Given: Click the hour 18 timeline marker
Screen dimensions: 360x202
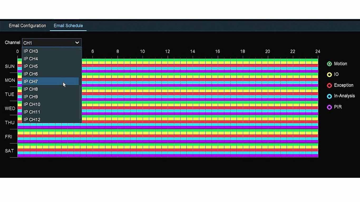Looking at the screenshot, I should pyautogui.click(x=242, y=52).
